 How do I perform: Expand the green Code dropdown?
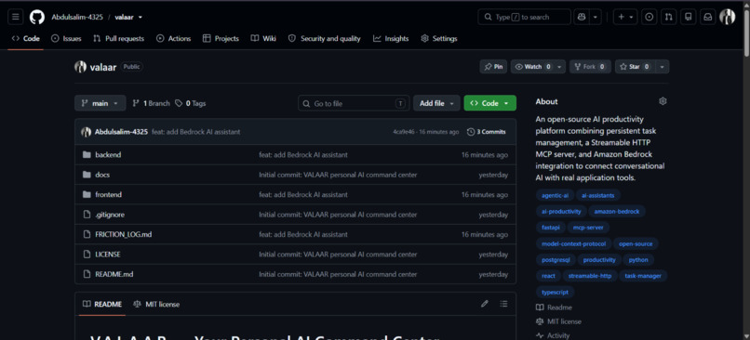(x=489, y=103)
